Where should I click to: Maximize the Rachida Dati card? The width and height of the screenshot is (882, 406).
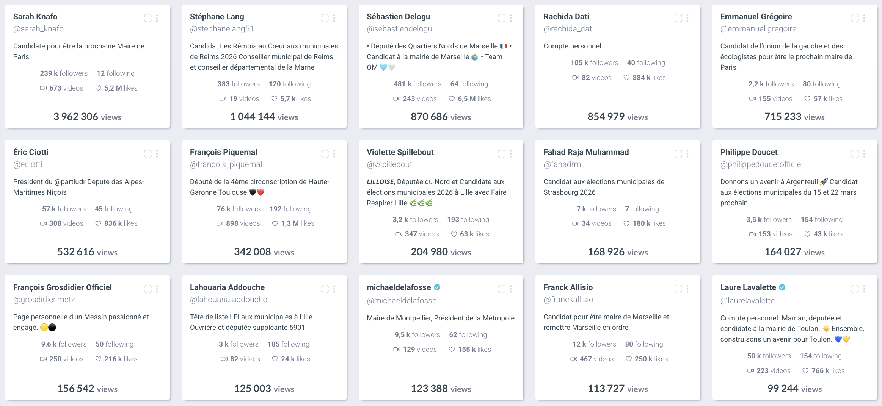(678, 18)
